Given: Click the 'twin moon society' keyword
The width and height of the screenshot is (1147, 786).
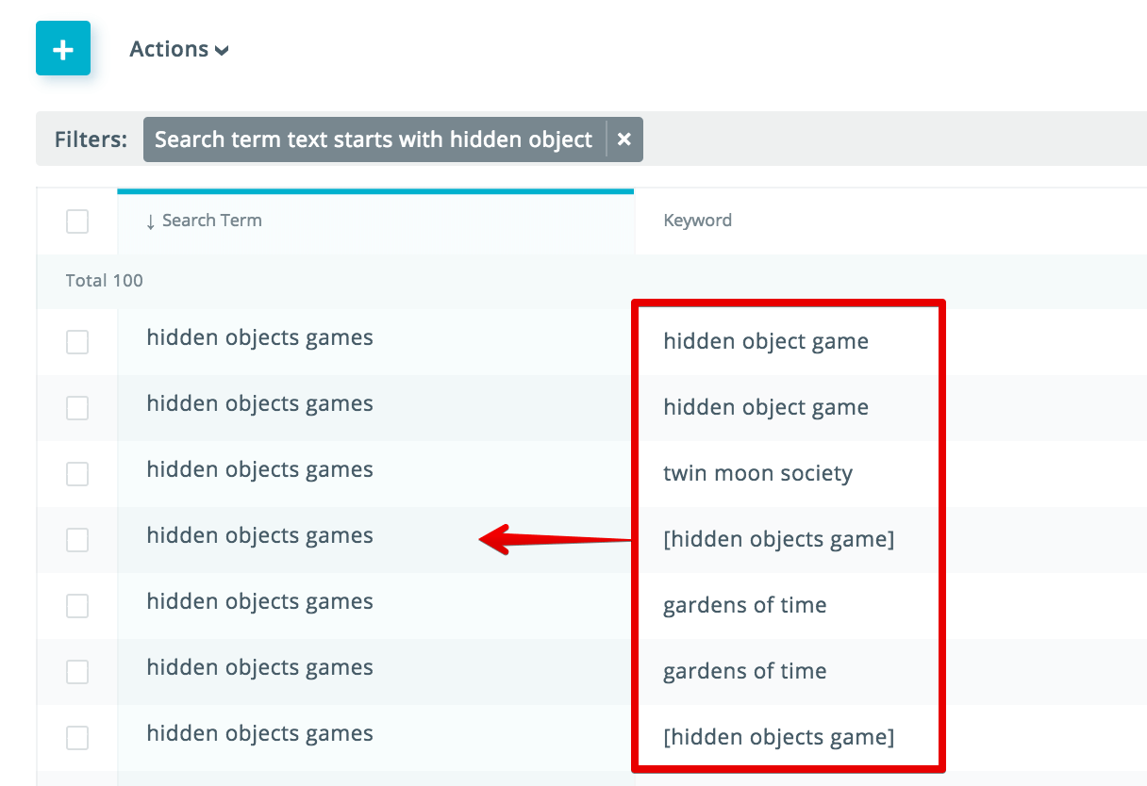Looking at the screenshot, I should (x=757, y=473).
